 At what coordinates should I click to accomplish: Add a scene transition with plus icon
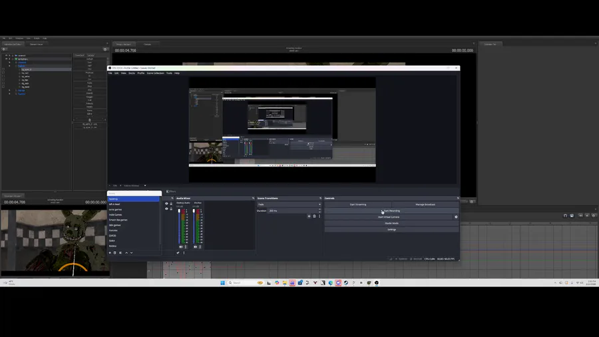[x=309, y=216]
